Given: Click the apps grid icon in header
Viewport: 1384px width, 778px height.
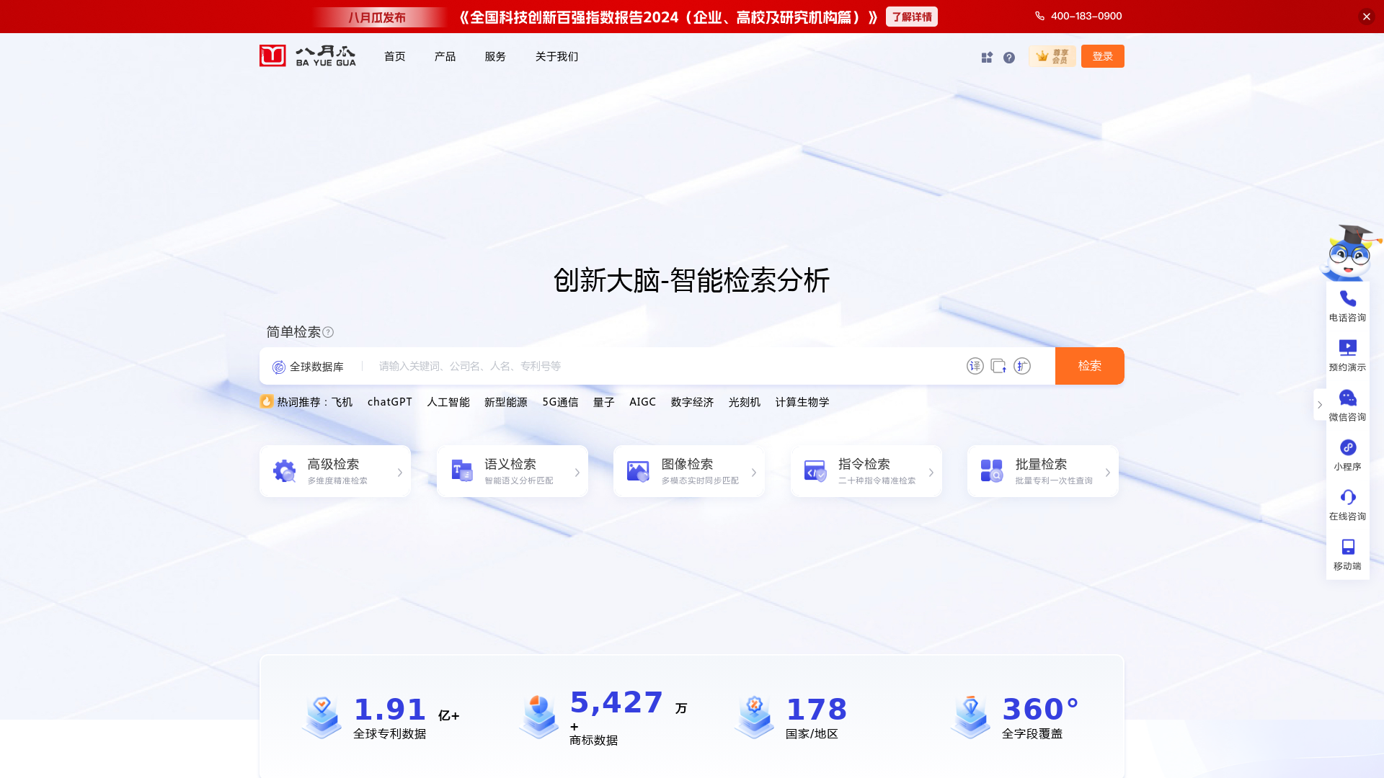Looking at the screenshot, I should (987, 57).
